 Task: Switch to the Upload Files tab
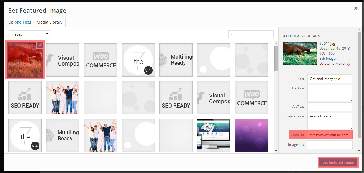click(20, 22)
